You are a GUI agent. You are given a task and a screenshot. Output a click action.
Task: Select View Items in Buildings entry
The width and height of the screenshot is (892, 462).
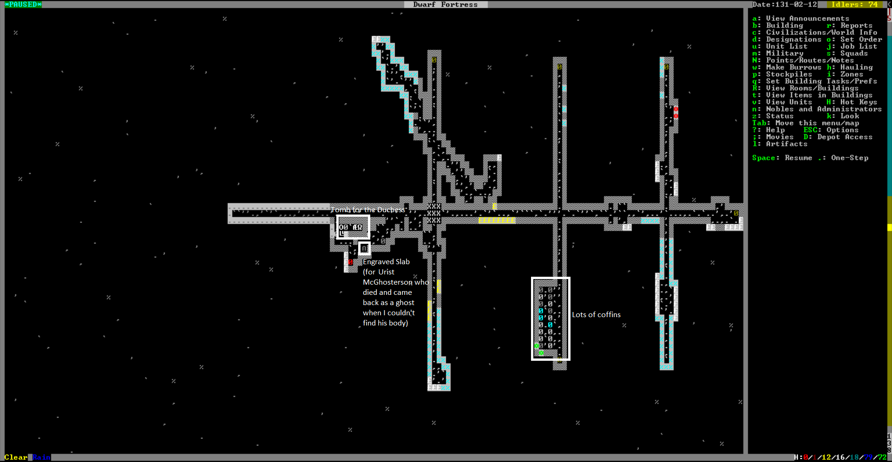tap(812, 95)
